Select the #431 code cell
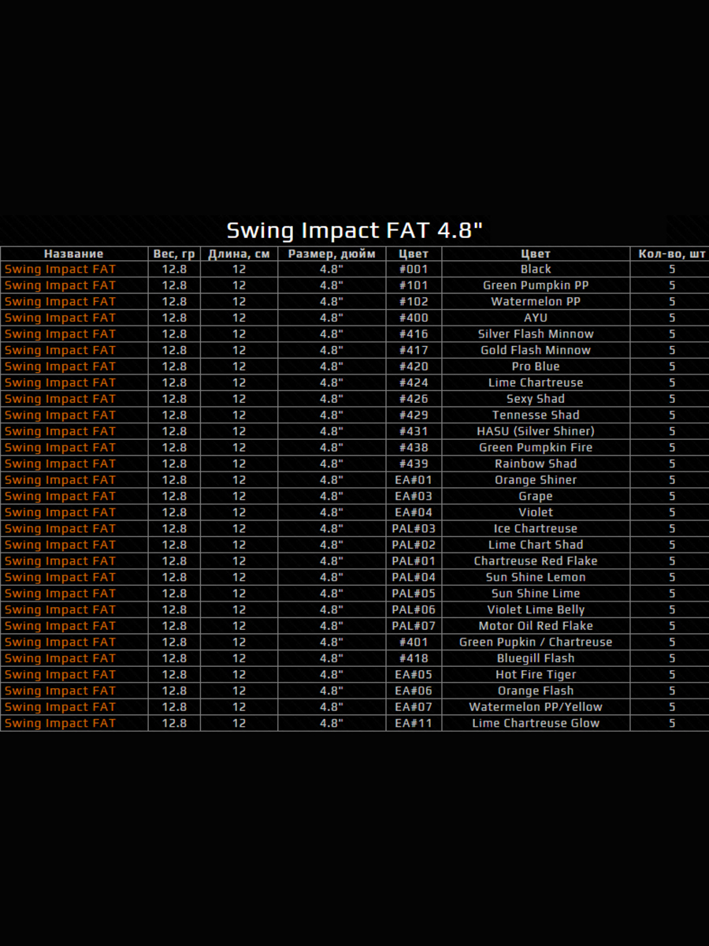 coord(414,431)
